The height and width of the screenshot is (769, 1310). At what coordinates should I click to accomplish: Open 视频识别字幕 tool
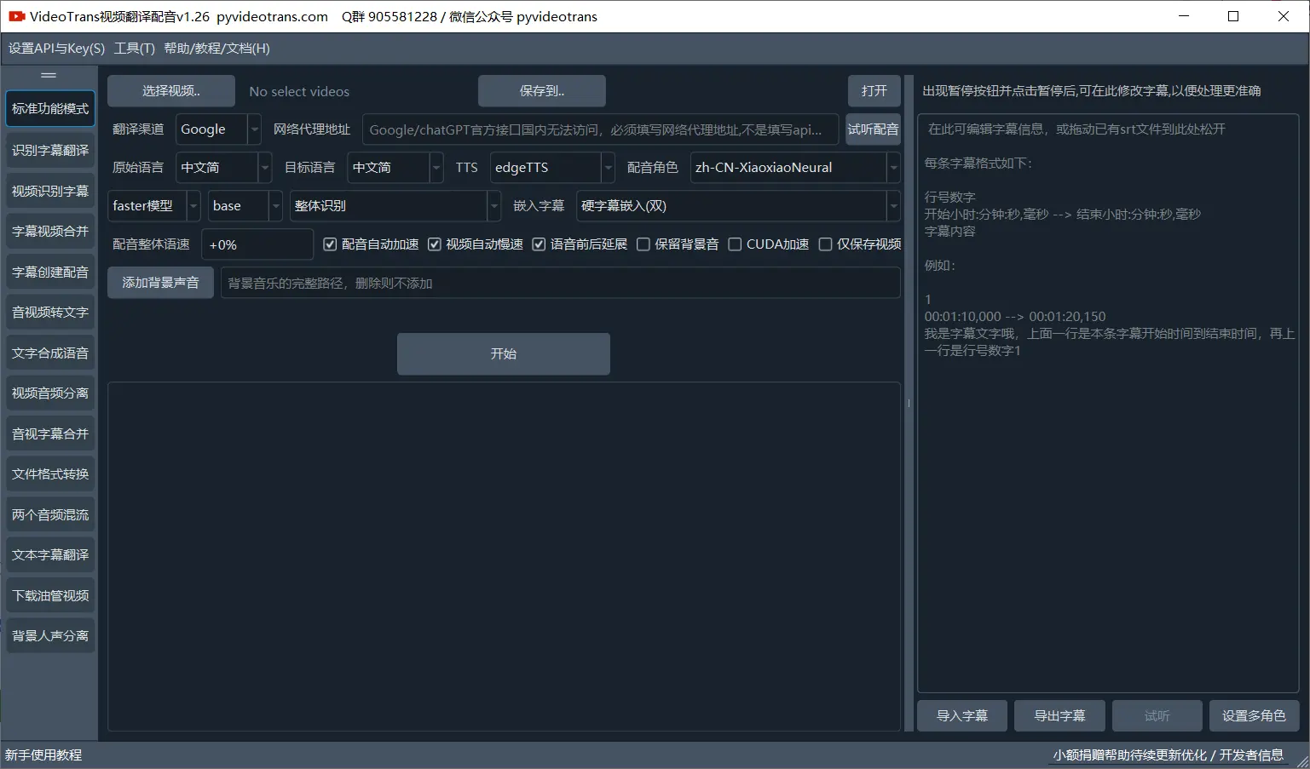point(50,191)
